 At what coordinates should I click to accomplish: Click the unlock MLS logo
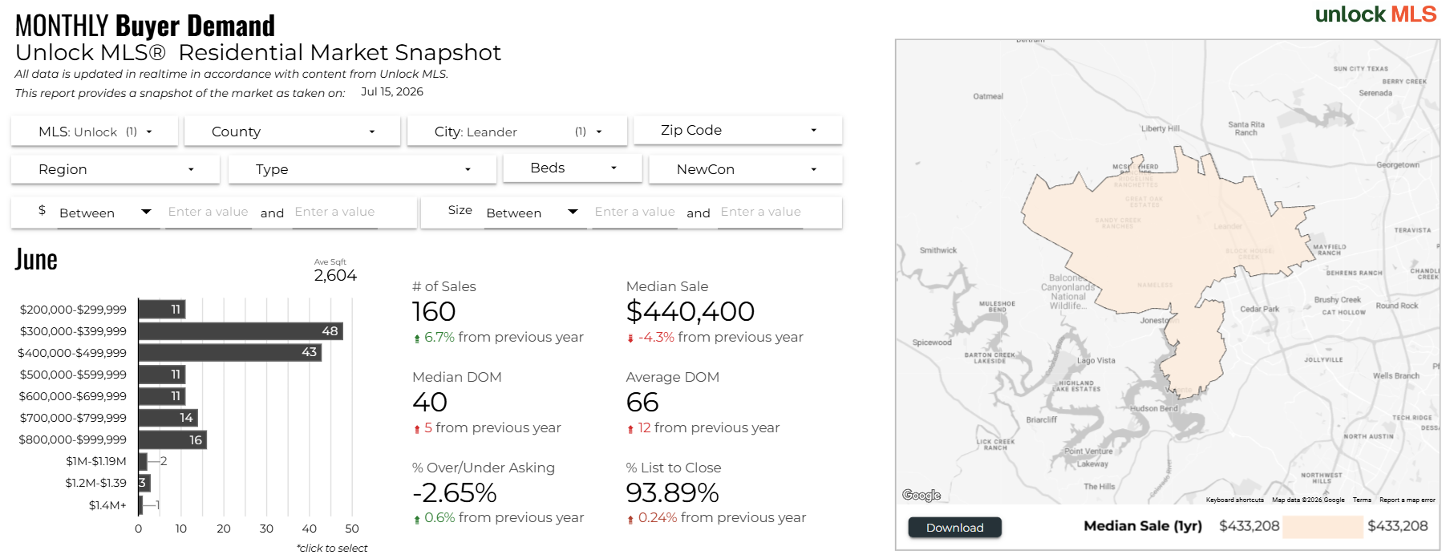point(1376,14)
